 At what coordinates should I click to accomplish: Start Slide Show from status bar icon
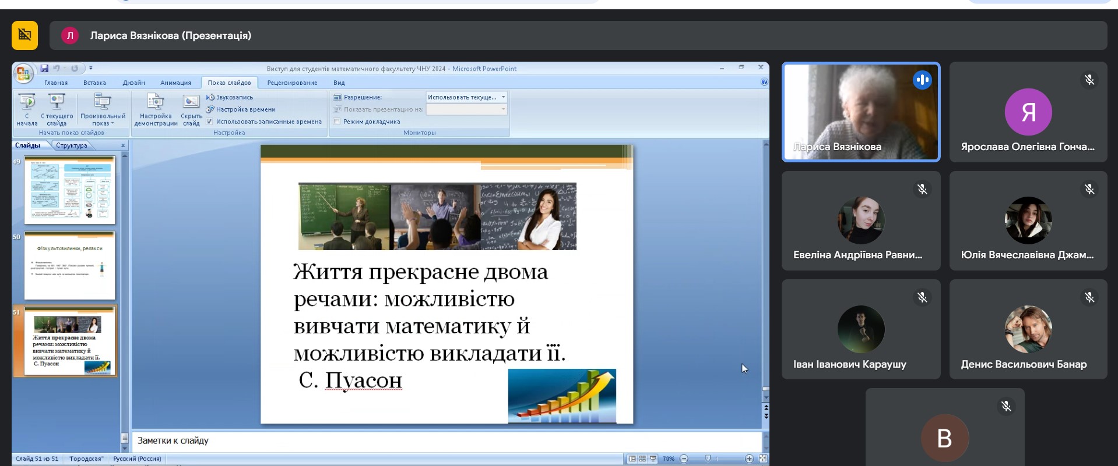pyautogui.click(x=653, y=459)
